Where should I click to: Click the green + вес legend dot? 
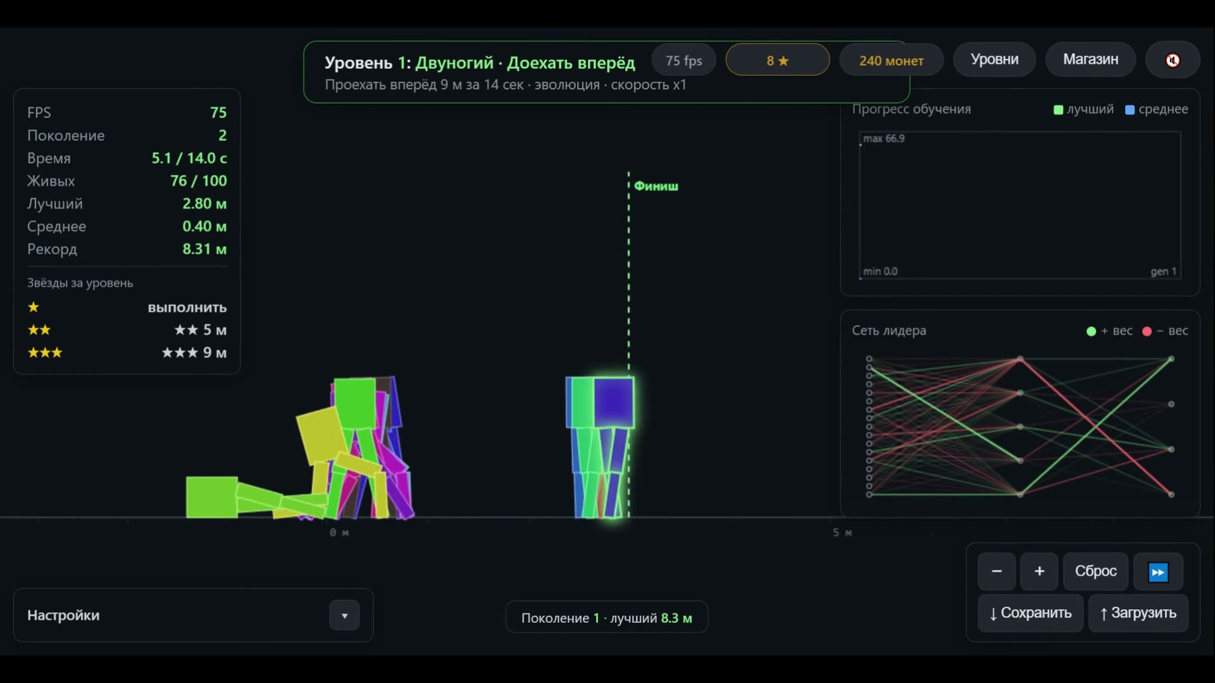point(1091,331)
